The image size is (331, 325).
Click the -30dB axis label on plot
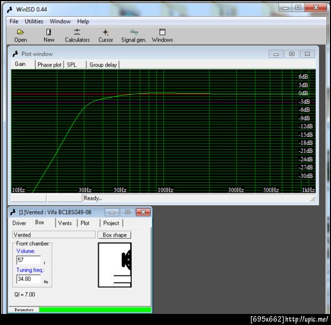(x=306, y=175)
